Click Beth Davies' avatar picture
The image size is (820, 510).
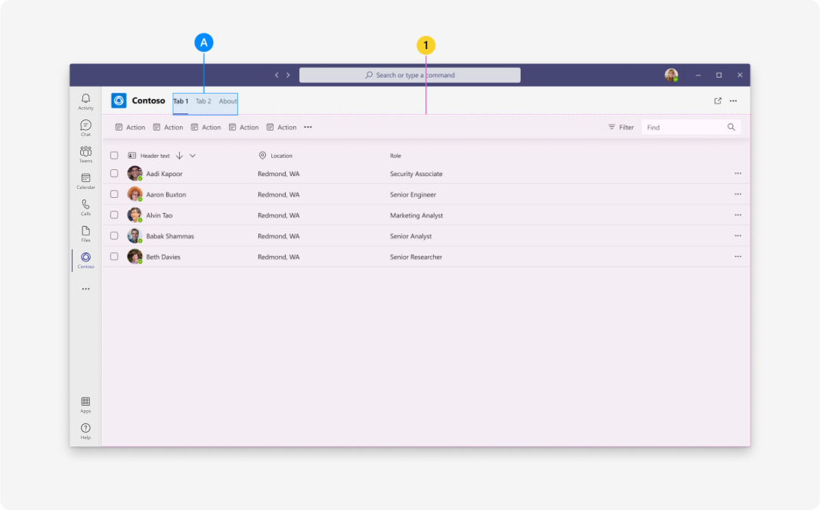tap(135, 257)
